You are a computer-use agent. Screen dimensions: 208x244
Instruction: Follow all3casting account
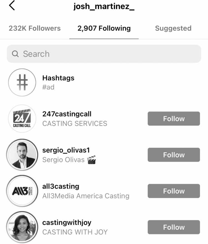[174, 191]
